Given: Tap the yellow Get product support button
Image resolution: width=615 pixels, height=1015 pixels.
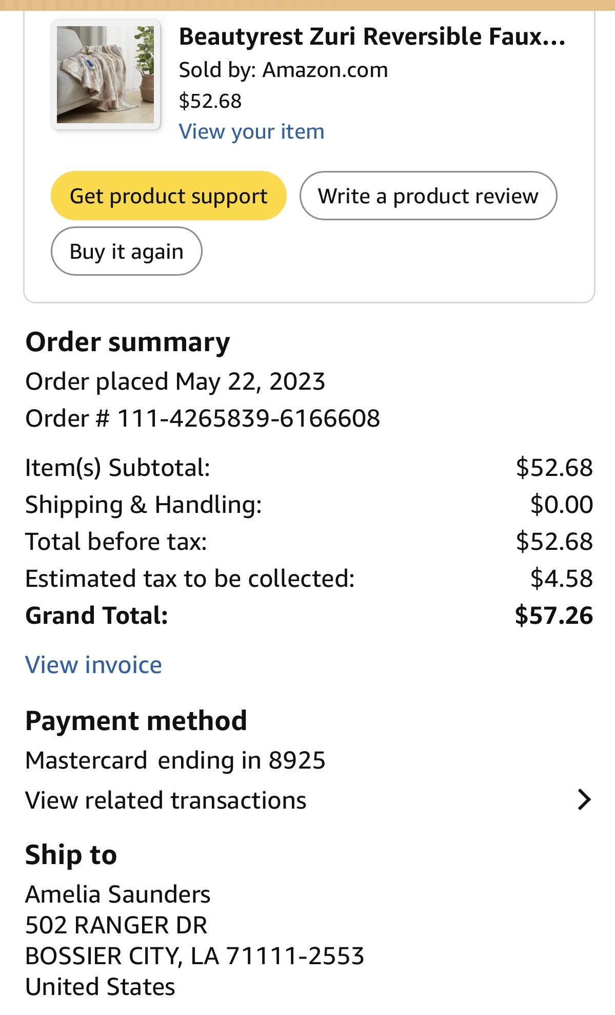Looking at the screenshot, I should click(x=168, y=196).
